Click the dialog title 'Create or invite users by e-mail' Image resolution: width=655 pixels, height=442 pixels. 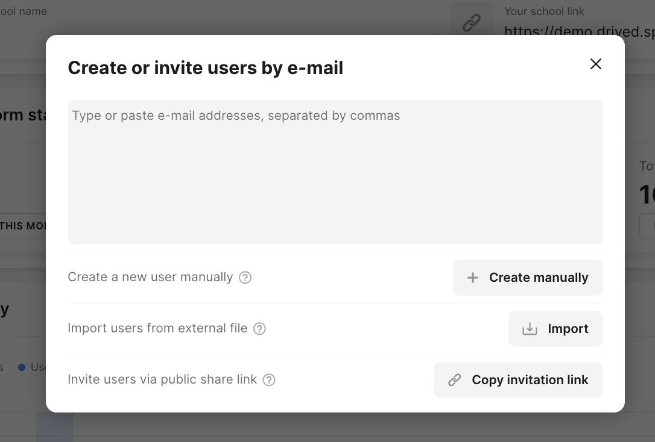[205, 68]
